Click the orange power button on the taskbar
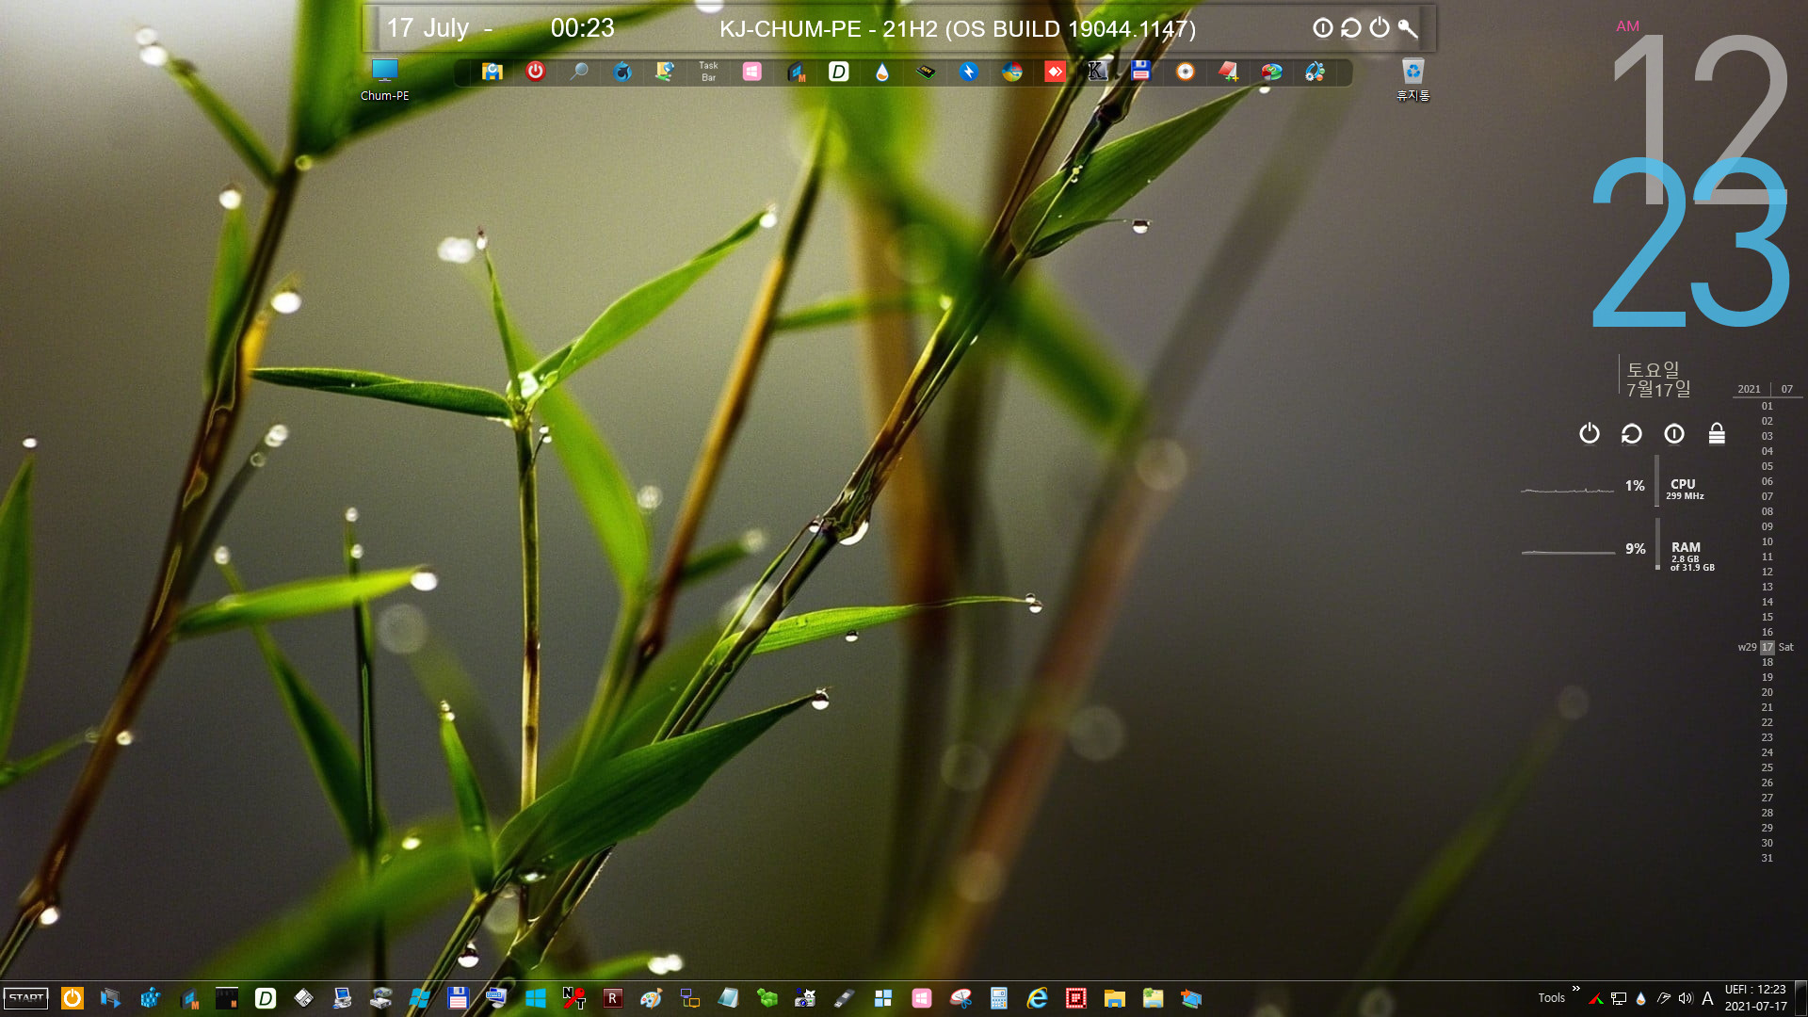The image size is (1808, 1017). click(x=73, y=998)
